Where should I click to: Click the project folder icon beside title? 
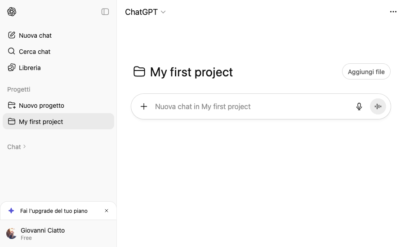139,72
